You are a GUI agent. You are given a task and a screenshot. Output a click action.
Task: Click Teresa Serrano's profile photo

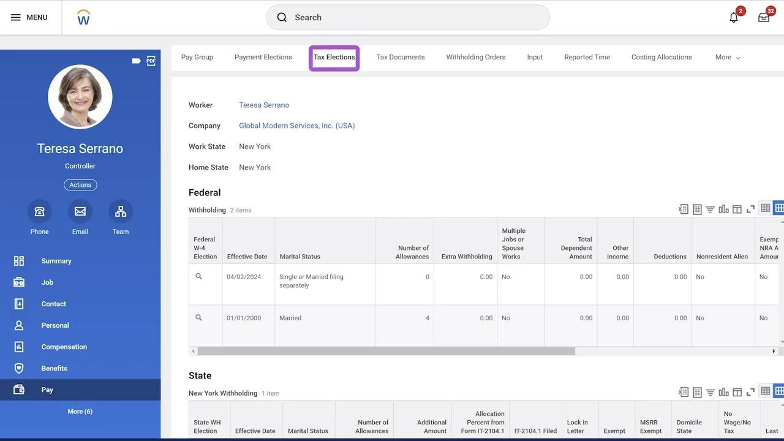click(x=80, y=97)
